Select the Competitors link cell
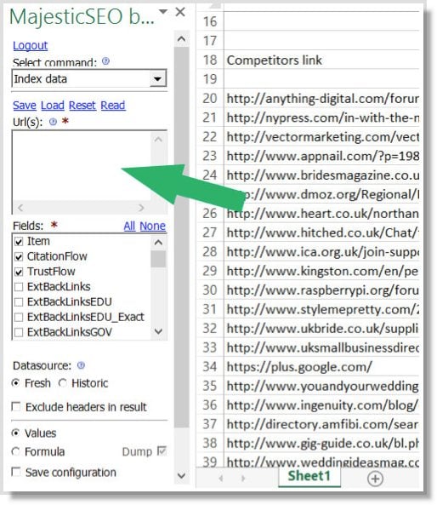The height and width of the screenshot is (505, 437). [x=321, y=60]
